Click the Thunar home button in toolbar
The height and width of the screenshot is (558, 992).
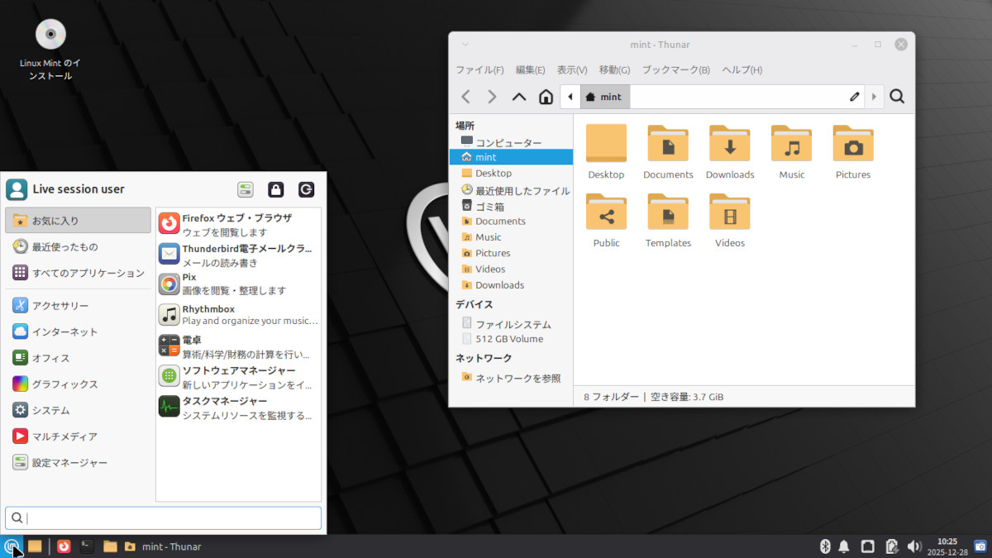[x=546, y=97]
